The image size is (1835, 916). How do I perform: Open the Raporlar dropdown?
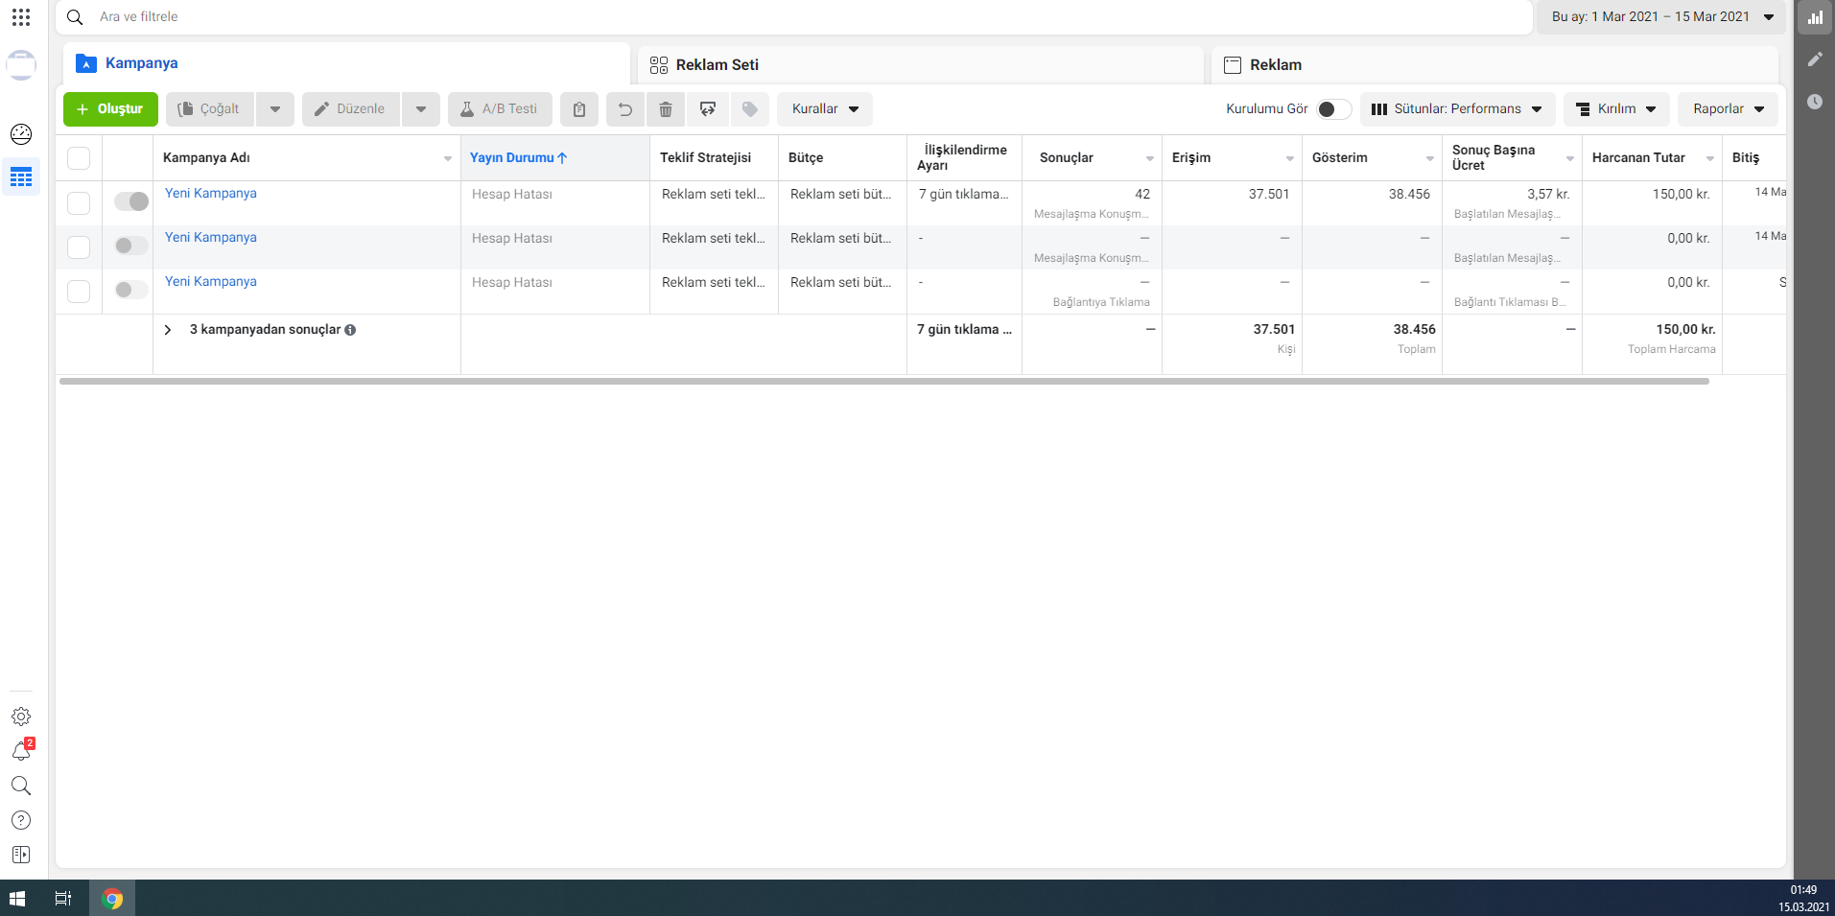coord(1728,109)
